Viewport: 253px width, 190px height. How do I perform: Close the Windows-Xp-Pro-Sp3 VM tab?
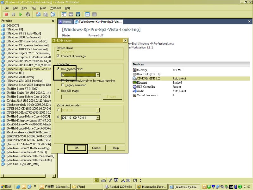click(x=249, y=21)
